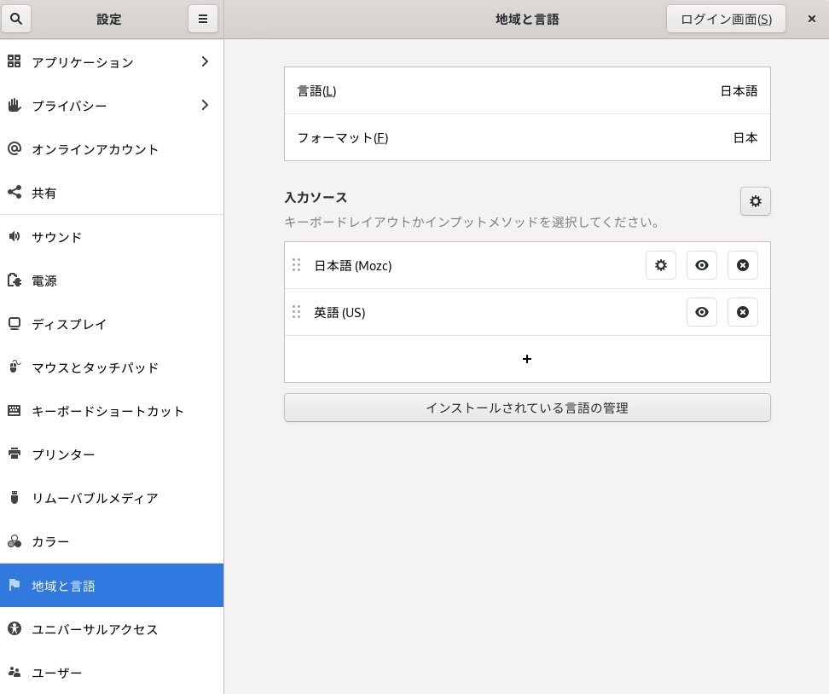Show keyboard layout preview for 日本語 (Mozc)
The height and width of the screenshot is (694, 829).
701,265
